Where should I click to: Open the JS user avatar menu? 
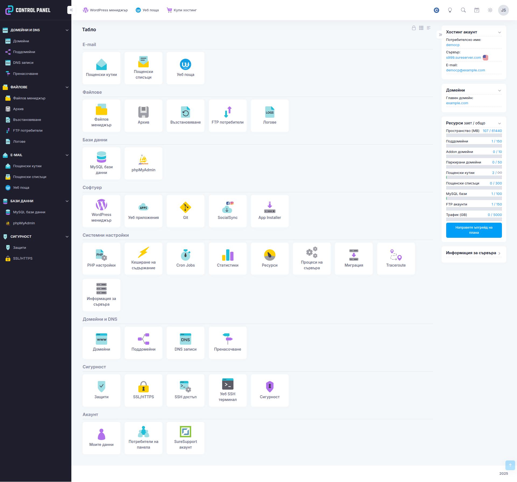click(504, 10)
